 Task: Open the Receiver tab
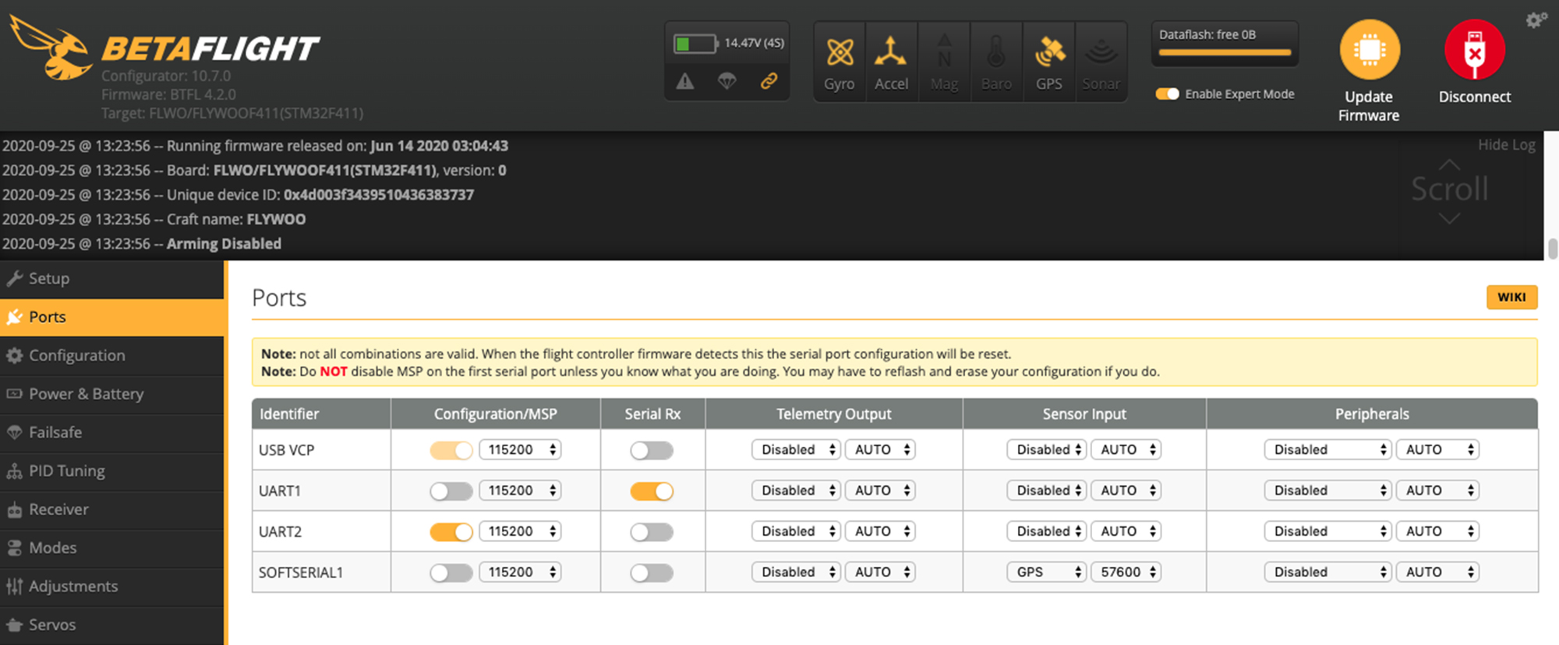coord(112,509)
